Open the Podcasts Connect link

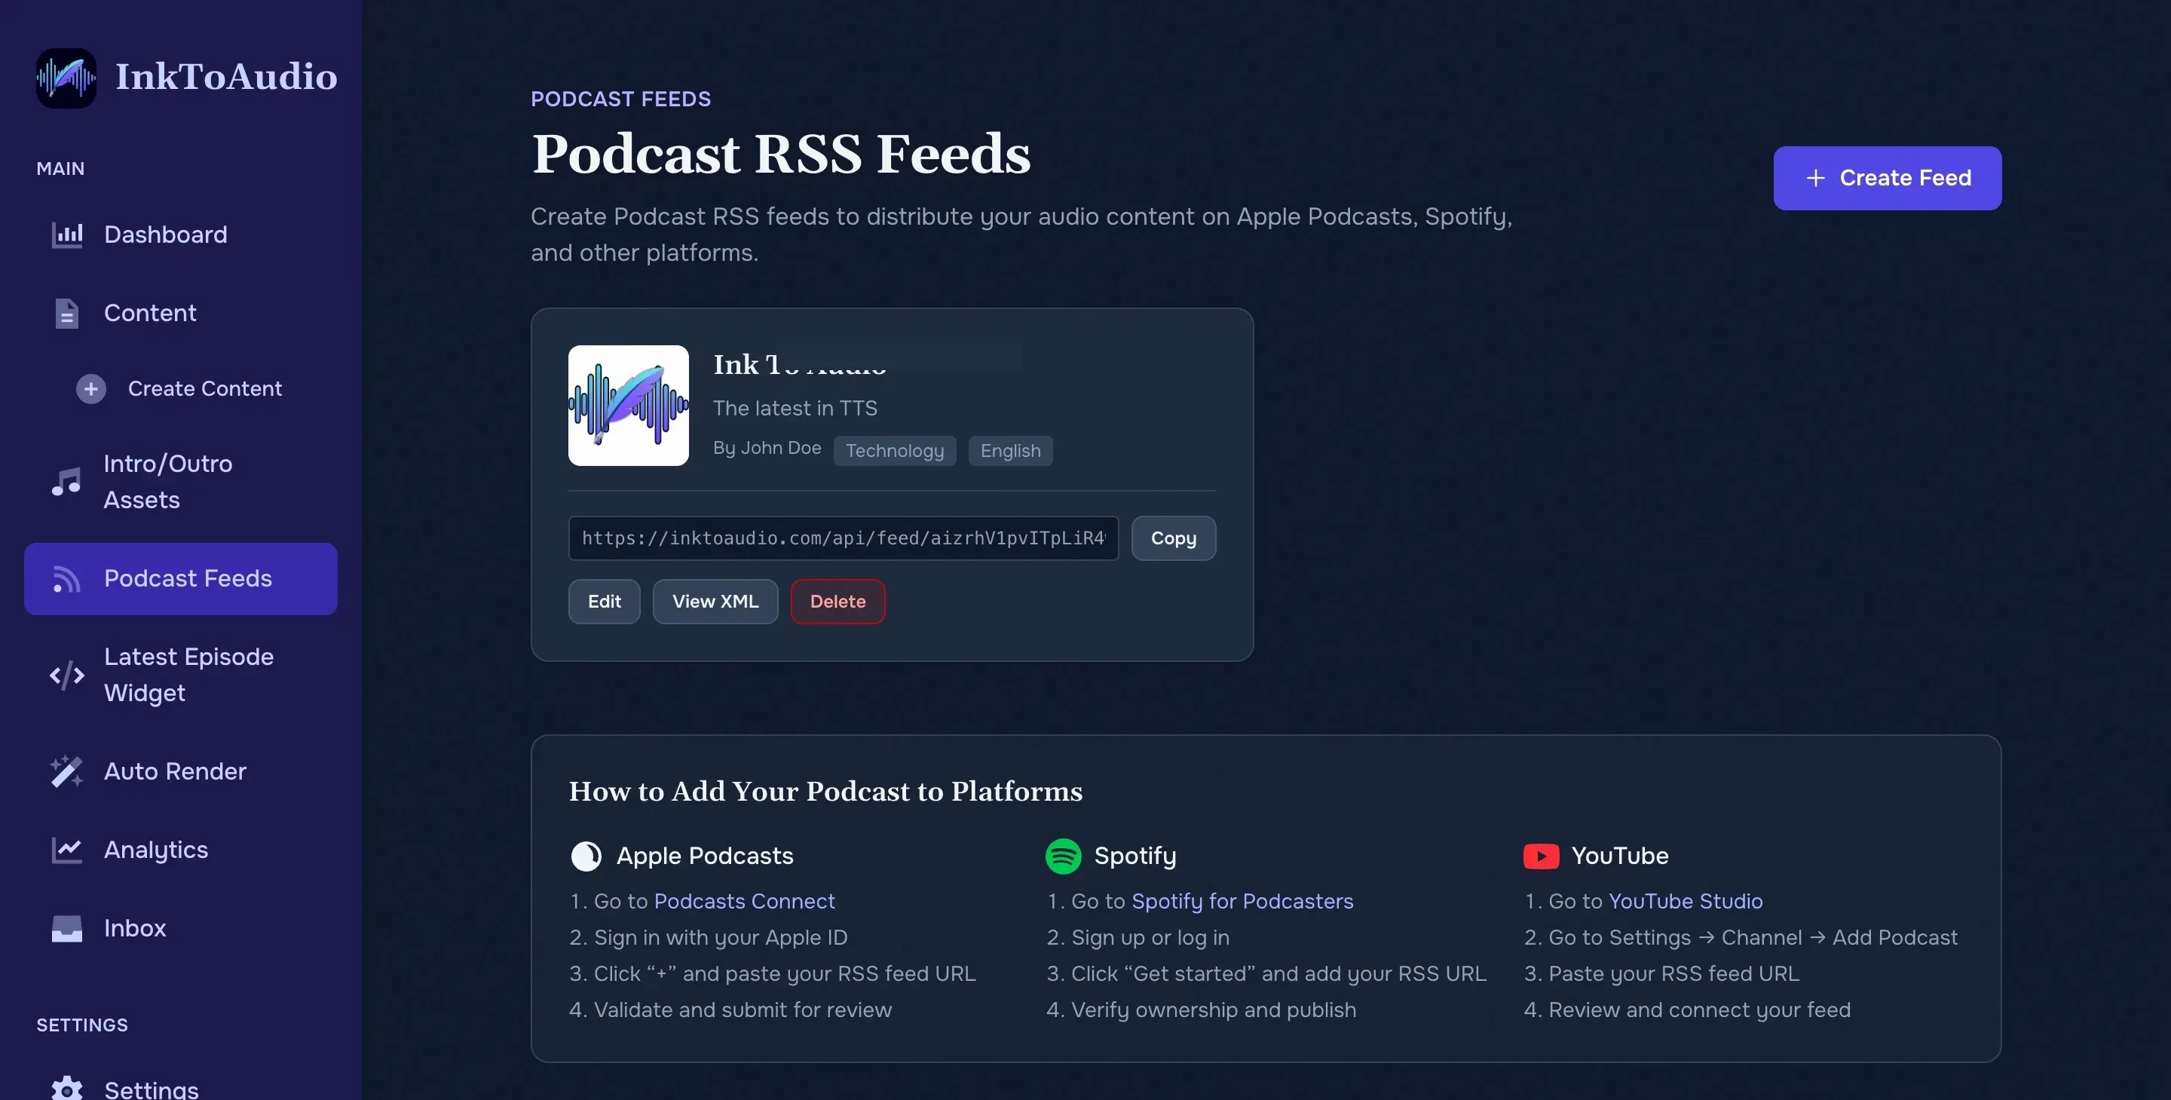click(x=744, y=901)
